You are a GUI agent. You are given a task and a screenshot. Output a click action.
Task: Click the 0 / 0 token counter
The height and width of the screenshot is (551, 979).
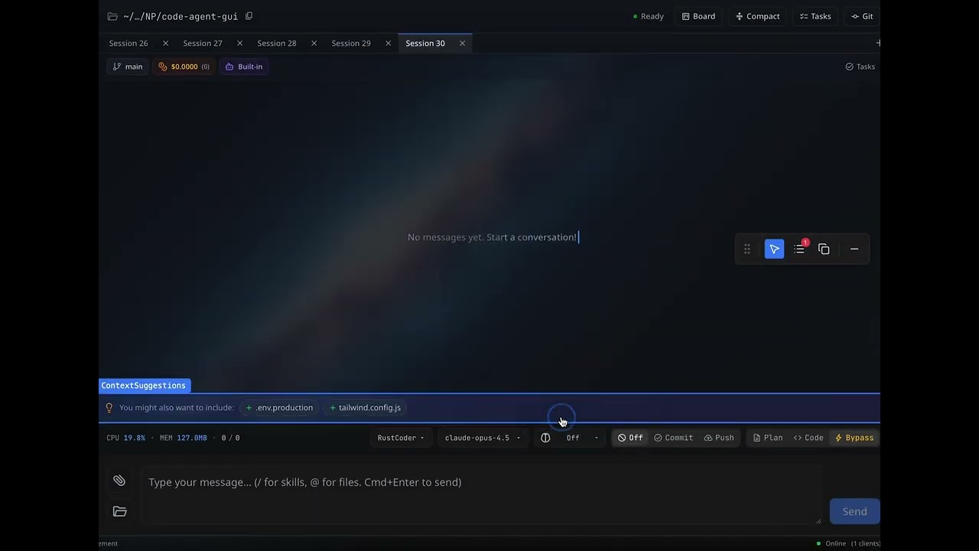(230, 438)
